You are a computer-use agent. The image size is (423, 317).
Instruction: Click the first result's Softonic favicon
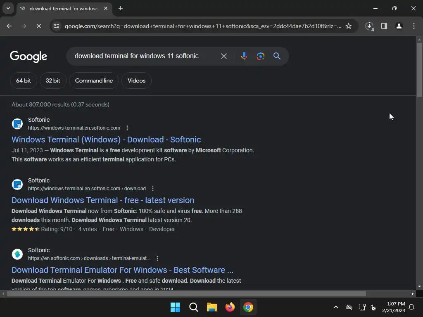(x=17, y=124)
